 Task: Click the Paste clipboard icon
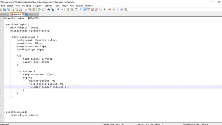[x=34, y=9]
